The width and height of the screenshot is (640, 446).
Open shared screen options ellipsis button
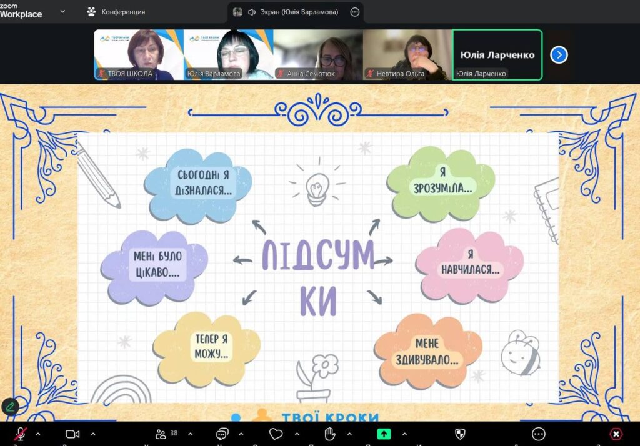point(355,12)
